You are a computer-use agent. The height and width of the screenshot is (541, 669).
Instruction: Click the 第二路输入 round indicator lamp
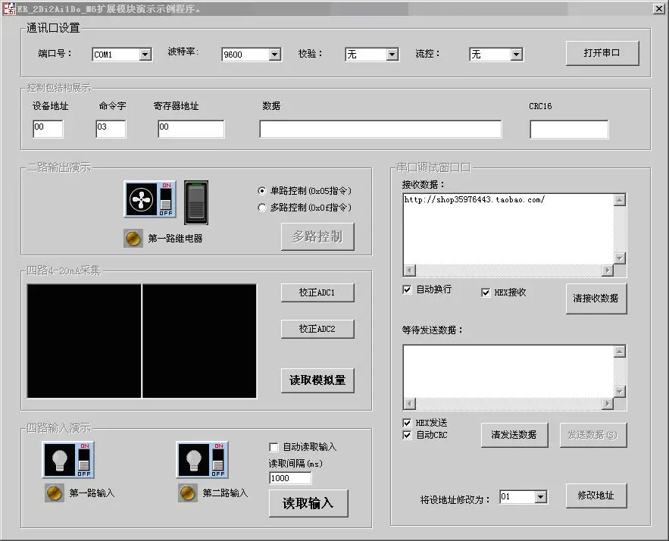[x=188, y=493]
